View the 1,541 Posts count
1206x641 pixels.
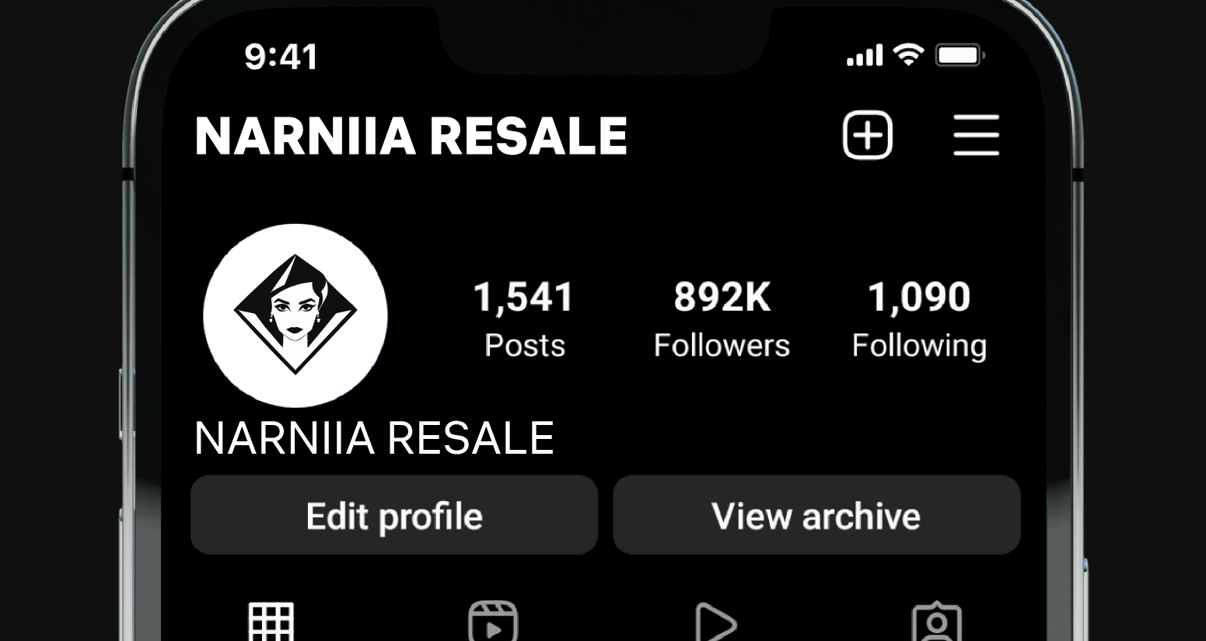pos(524,319)
